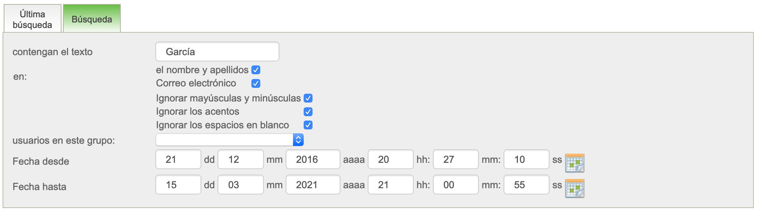Click the Fecha hasta year field

point(313,185)
